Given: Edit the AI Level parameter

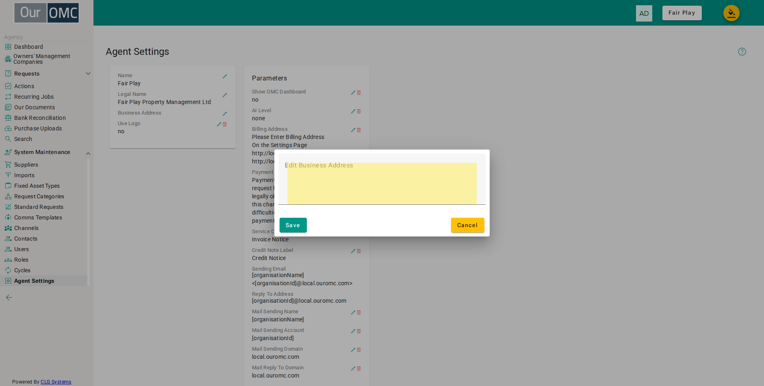Looking at the screenshot, I should pos(353,111).
